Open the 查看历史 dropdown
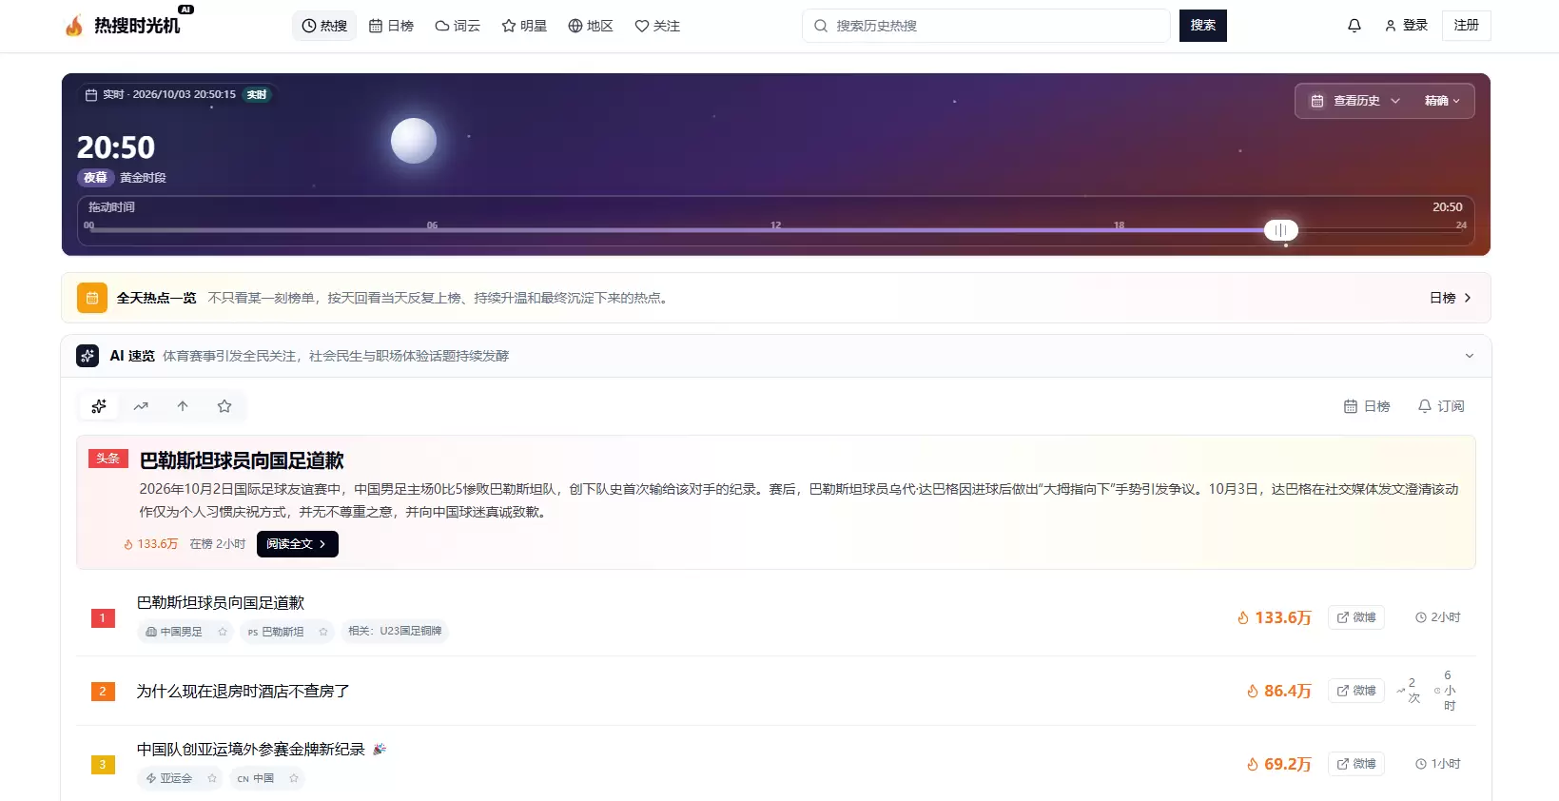1559x801 pixels. pos(1355,101)
